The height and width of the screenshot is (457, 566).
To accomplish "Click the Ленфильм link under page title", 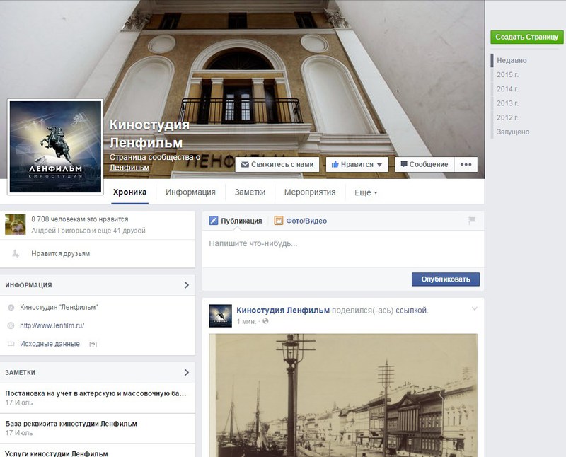I will click(x=129, y=168).
